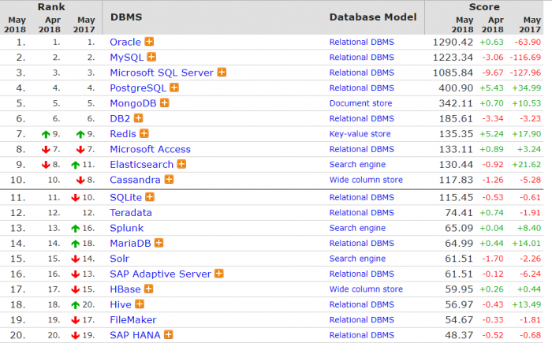The height and width of the screenshot is (343, 552).
Task: Open the Hive link
Action: coord(121,304)
